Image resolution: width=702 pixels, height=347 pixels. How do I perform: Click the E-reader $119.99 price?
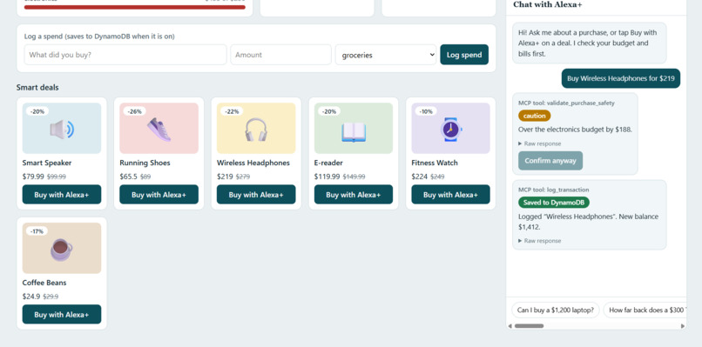click(x=327, y=177)
